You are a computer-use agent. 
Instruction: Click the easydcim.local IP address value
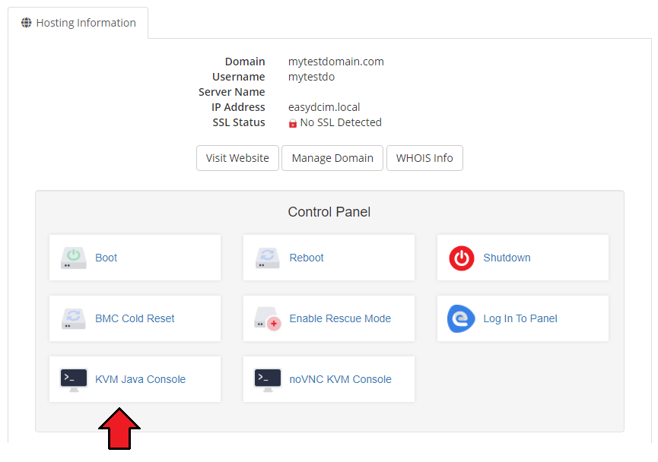[324, 107]
